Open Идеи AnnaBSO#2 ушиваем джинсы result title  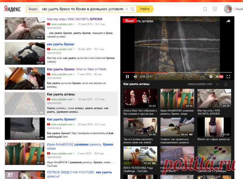click(x=80, y=146)
